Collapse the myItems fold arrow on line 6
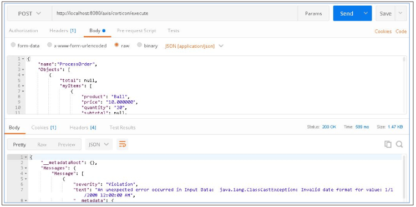 point(23,85)
